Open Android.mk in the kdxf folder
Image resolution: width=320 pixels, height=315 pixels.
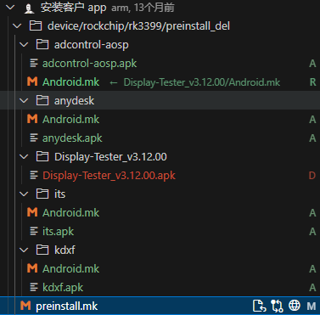point(70,269)
